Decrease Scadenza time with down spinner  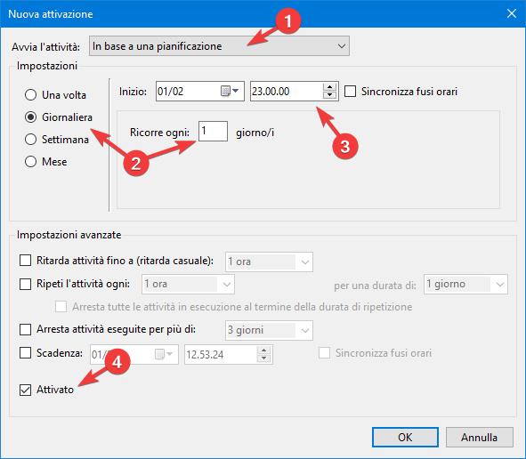[x=264, y=358]
